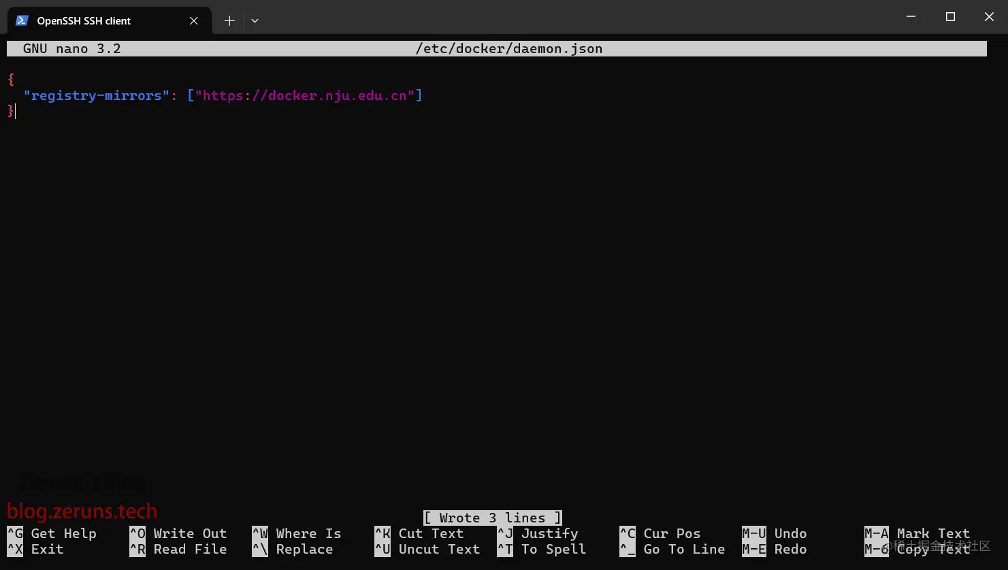The height and width of the screenshot is (570, 1008).
Task: Click the Wrote 3 lines status message
Action: [x=491, y=518]
